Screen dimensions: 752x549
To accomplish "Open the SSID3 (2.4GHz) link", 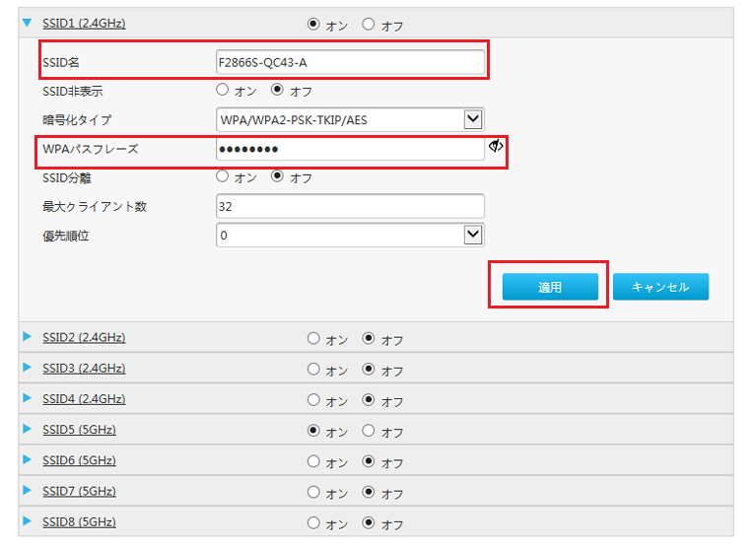I will [x=84, y=369].
